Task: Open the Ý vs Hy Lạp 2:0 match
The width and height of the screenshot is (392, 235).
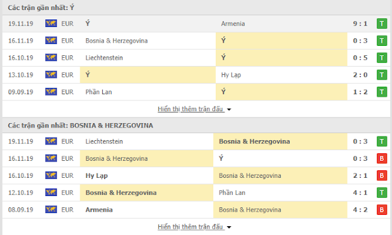Action: click(196, 75)
